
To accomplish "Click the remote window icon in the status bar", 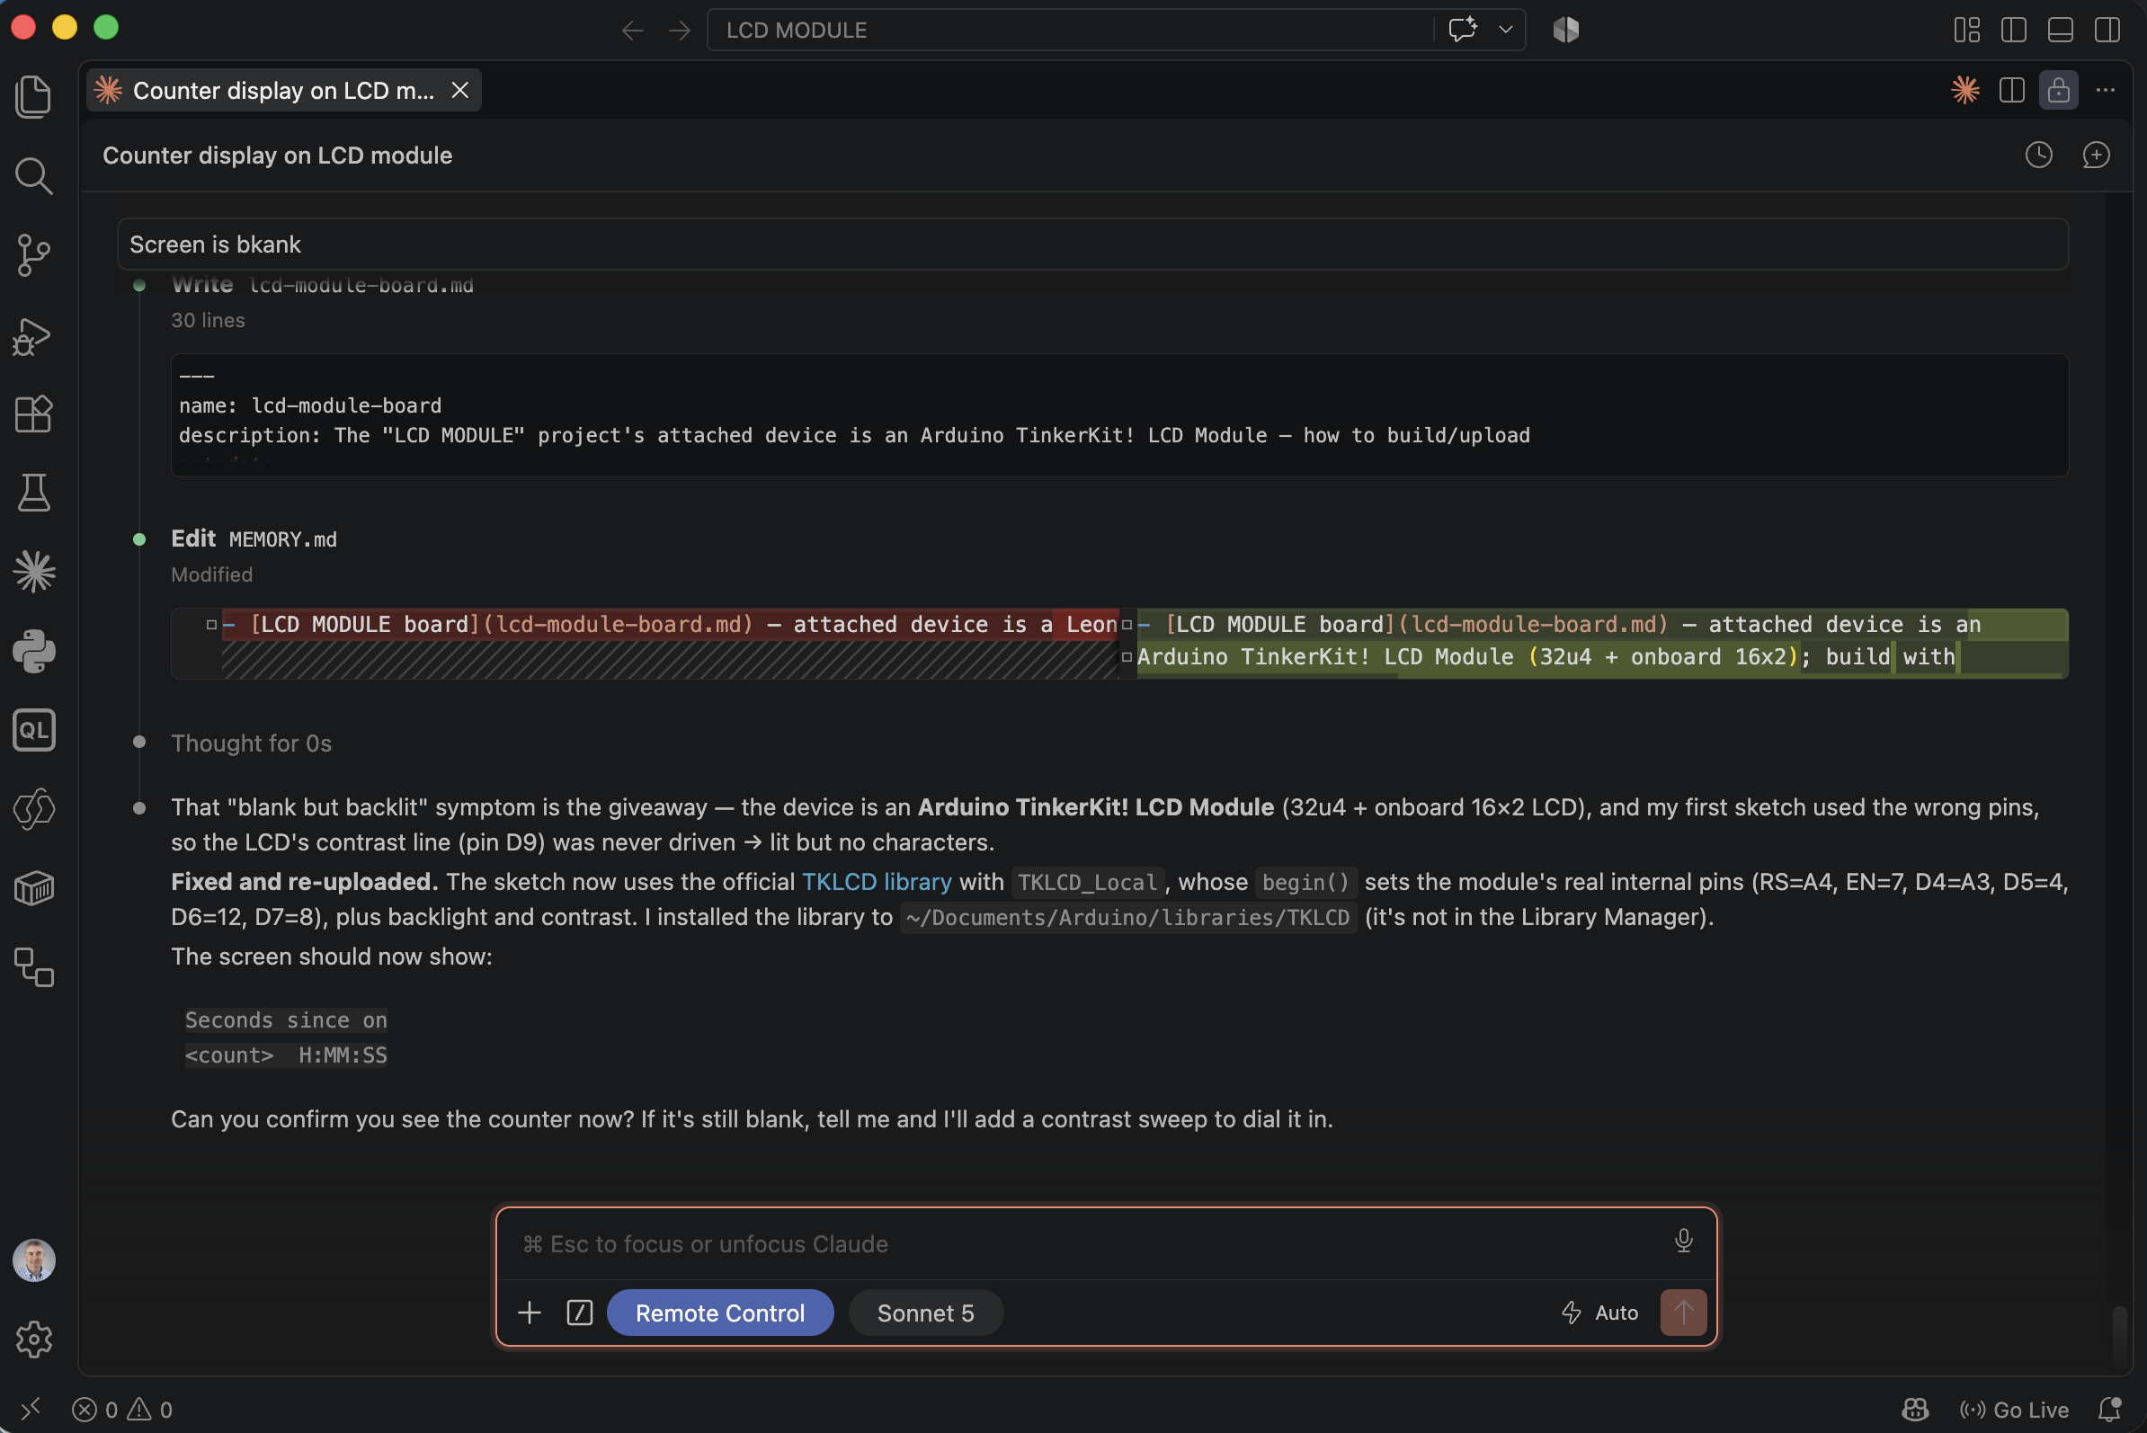I will coord(31,1410).
